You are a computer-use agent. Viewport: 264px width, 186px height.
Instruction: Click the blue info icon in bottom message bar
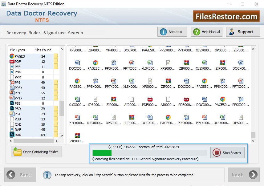pos(47,175)
